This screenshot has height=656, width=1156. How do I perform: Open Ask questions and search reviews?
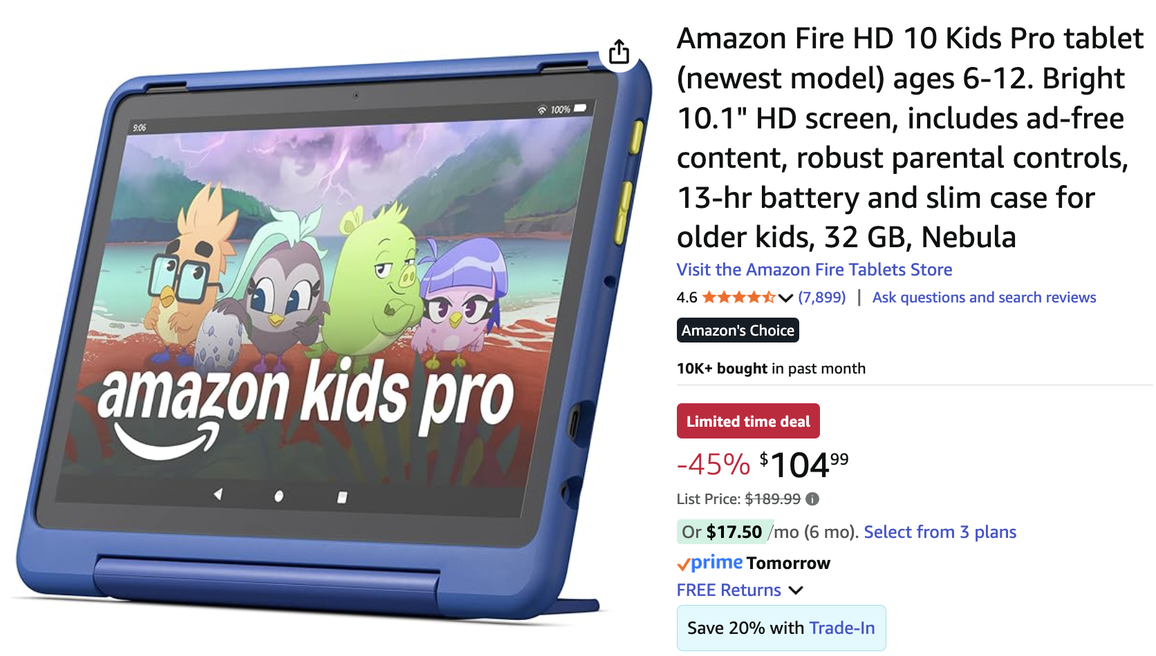(984, 298)
